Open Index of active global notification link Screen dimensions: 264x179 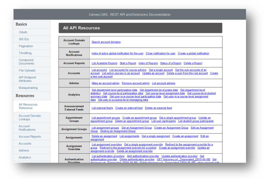coord(118,53)
